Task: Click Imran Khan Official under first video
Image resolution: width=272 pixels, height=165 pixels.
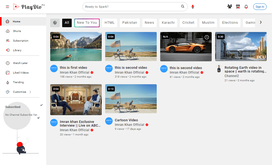Action: [75, 73]
